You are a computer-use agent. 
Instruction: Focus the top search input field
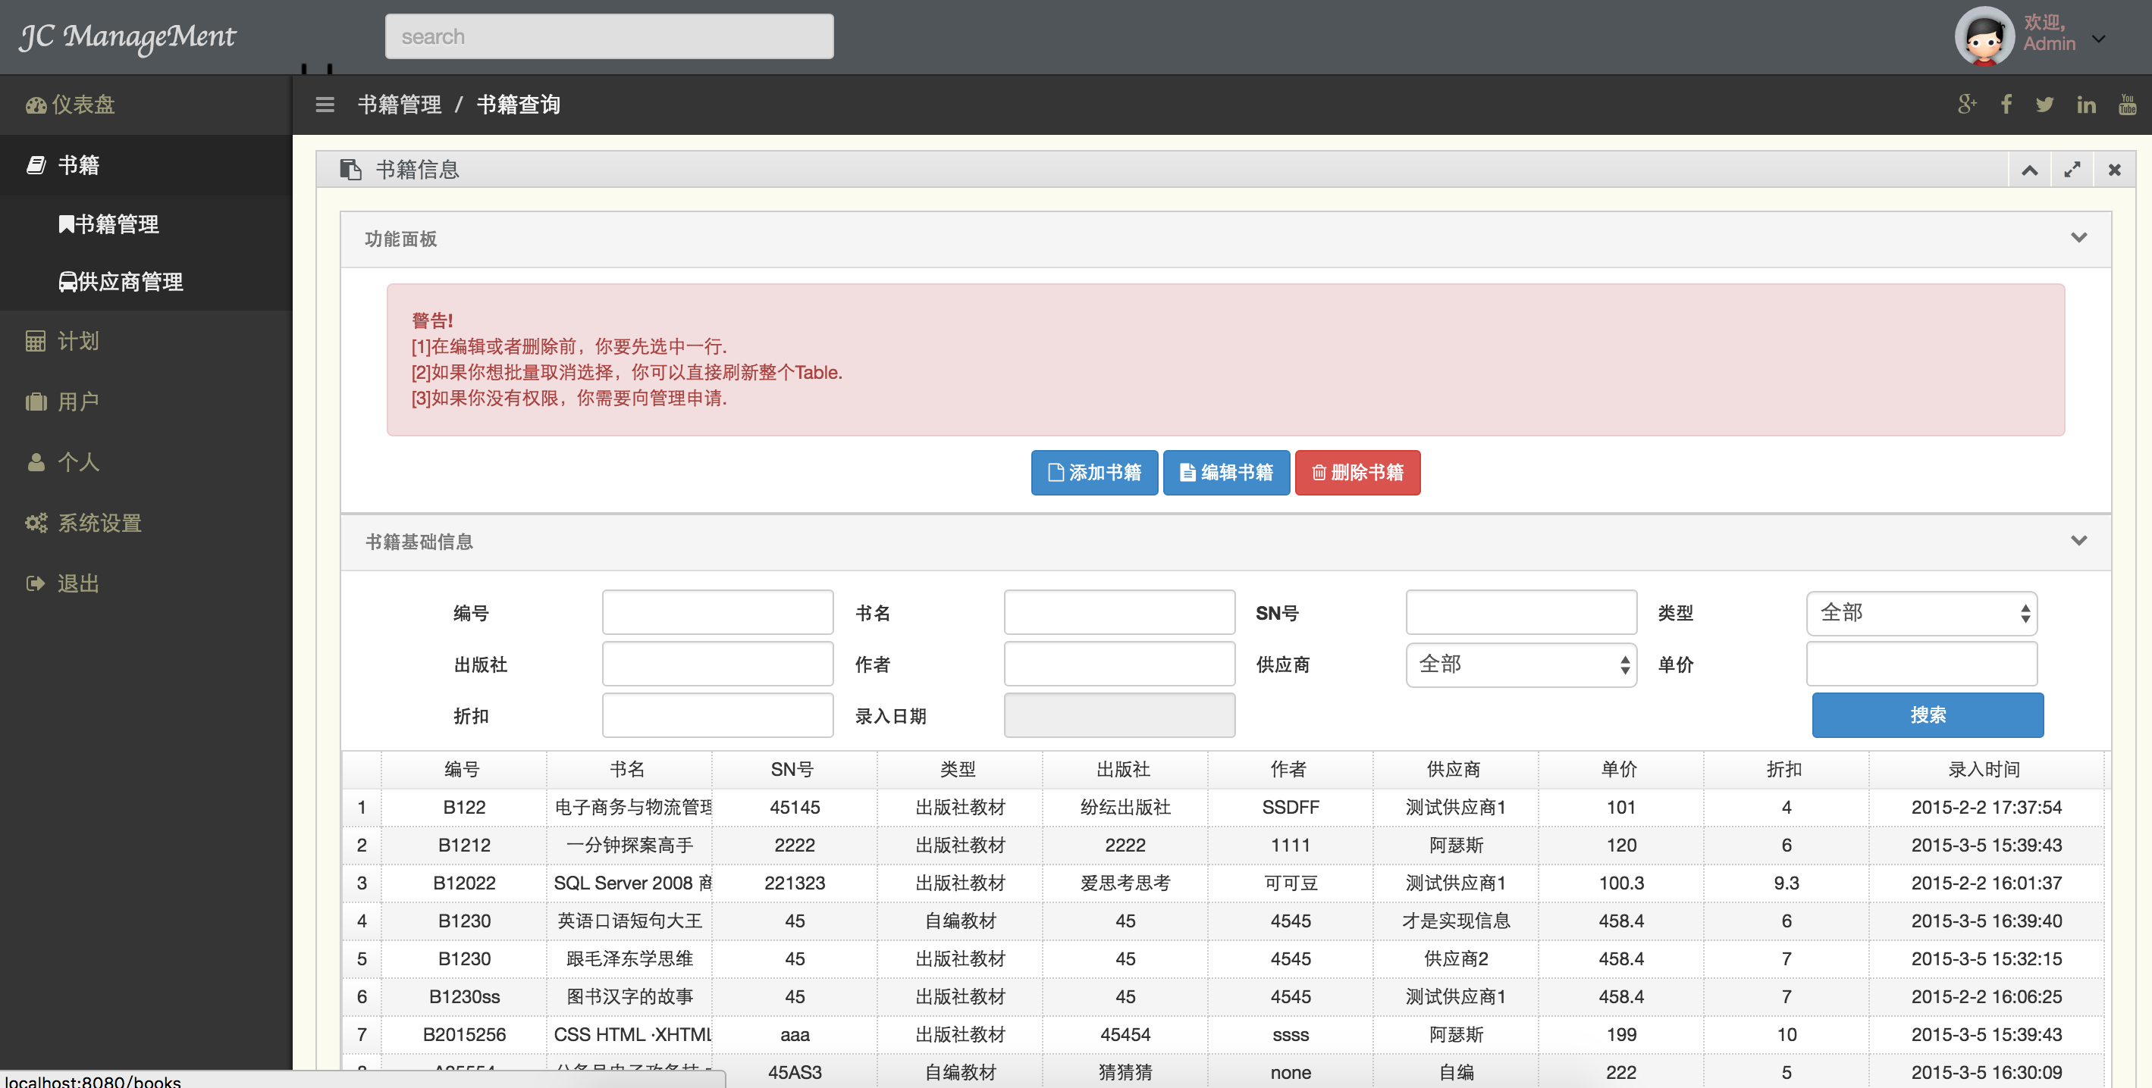609,36
